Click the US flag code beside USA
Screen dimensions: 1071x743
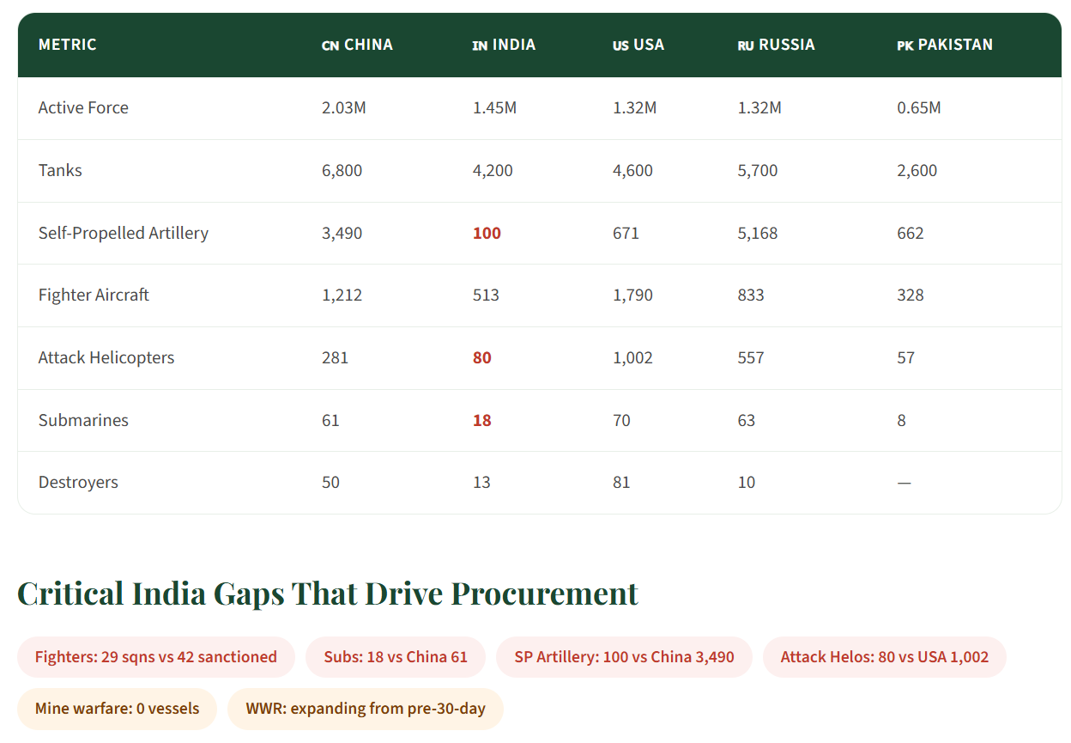tap(620, 46)
